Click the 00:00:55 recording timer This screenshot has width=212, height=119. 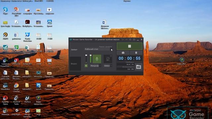[130, 58]
